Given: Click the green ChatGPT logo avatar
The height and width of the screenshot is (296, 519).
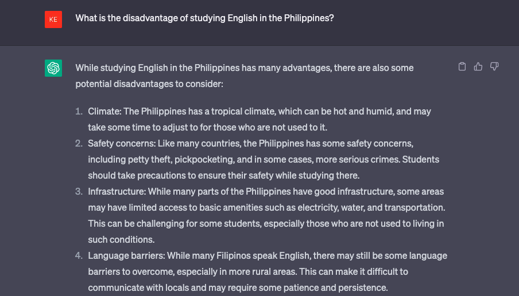Looking at the screenshot, I should pyautogui.click(x=53, y=68).
